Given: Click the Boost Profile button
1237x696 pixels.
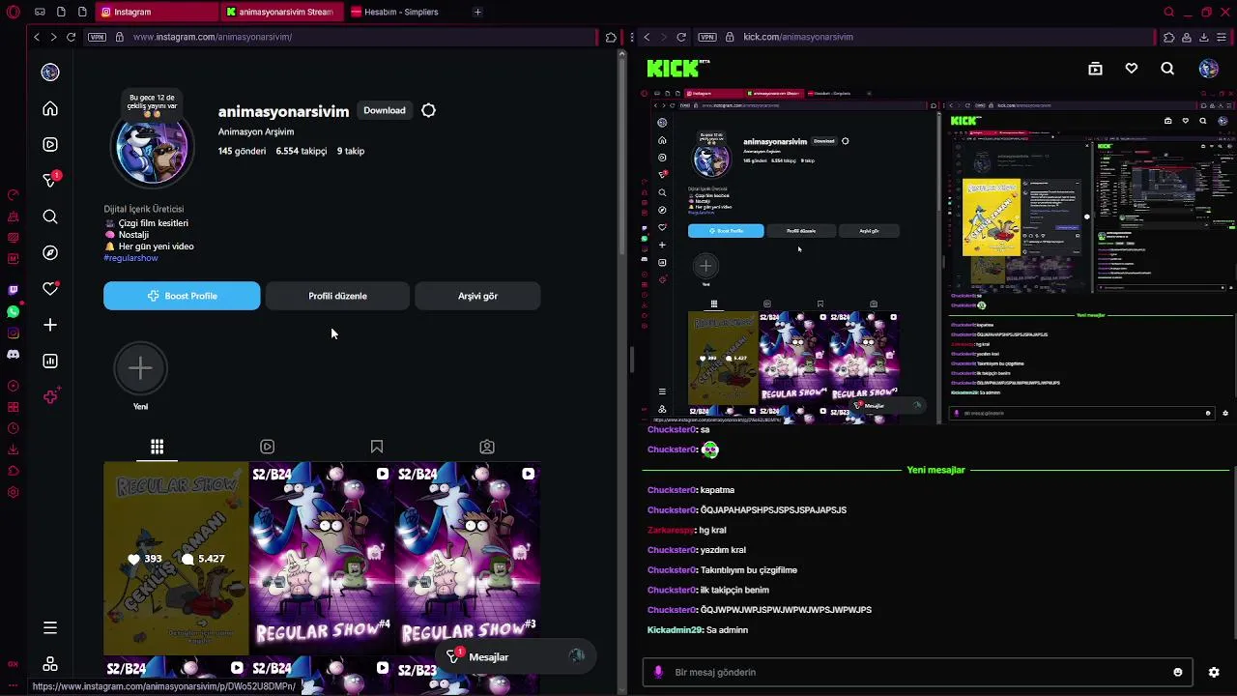Looking at the screenshot, I should tap(182, 296).
